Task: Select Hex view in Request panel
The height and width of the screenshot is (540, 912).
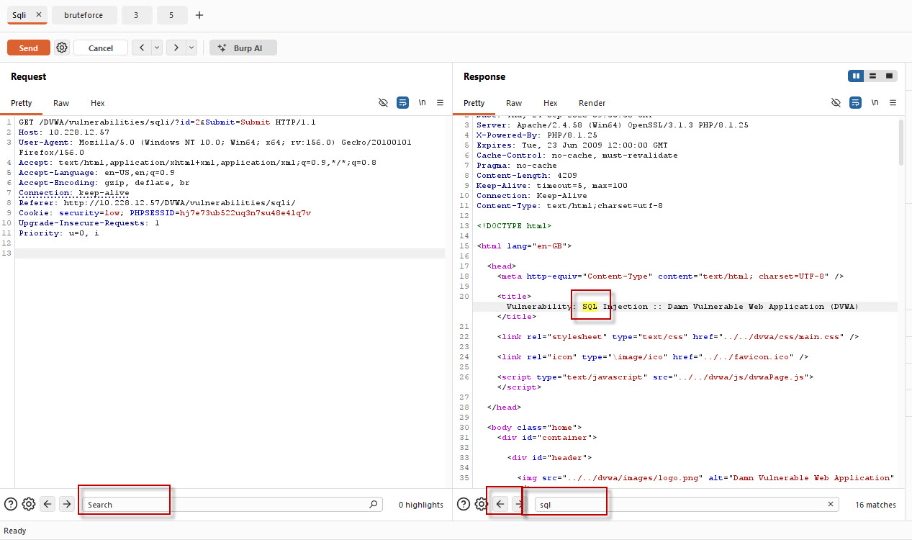Action: (x=98, y=103)
